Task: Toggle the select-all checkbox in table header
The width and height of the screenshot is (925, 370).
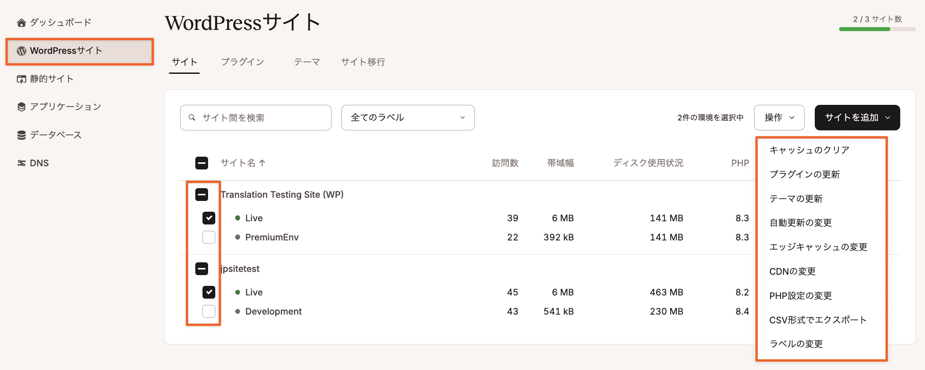Action: pyautogui.click(x=202, y=163)
